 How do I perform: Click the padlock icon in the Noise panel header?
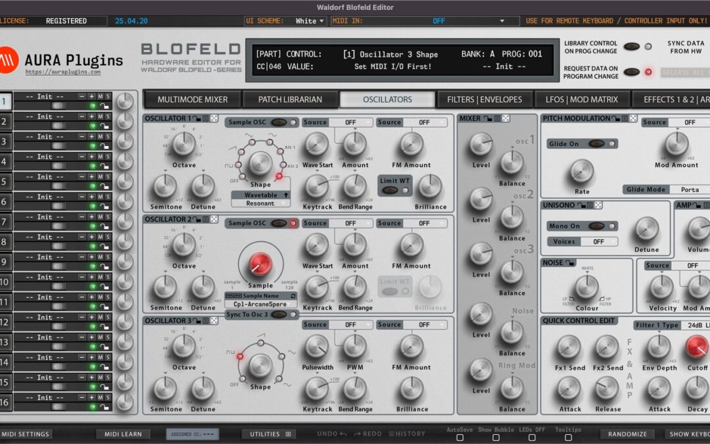[570, 262]
